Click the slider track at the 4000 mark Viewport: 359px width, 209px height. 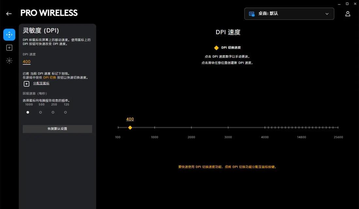[265, 127]
